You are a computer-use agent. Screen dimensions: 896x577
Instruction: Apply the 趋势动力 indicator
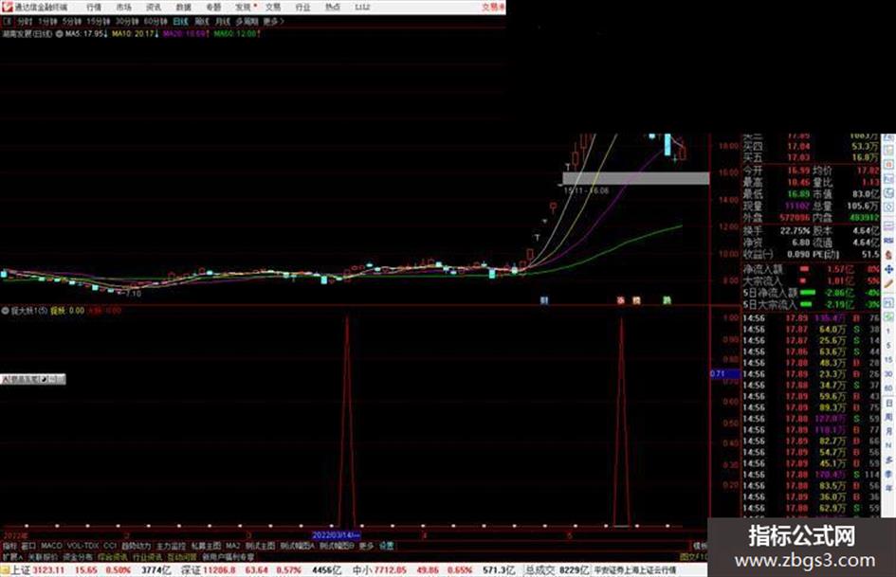136,546
